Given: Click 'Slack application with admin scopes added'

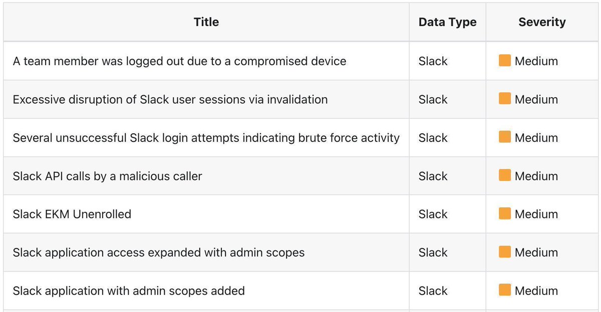Looking at the screenshot, I should pyautogui.click(x=129, y=290).
